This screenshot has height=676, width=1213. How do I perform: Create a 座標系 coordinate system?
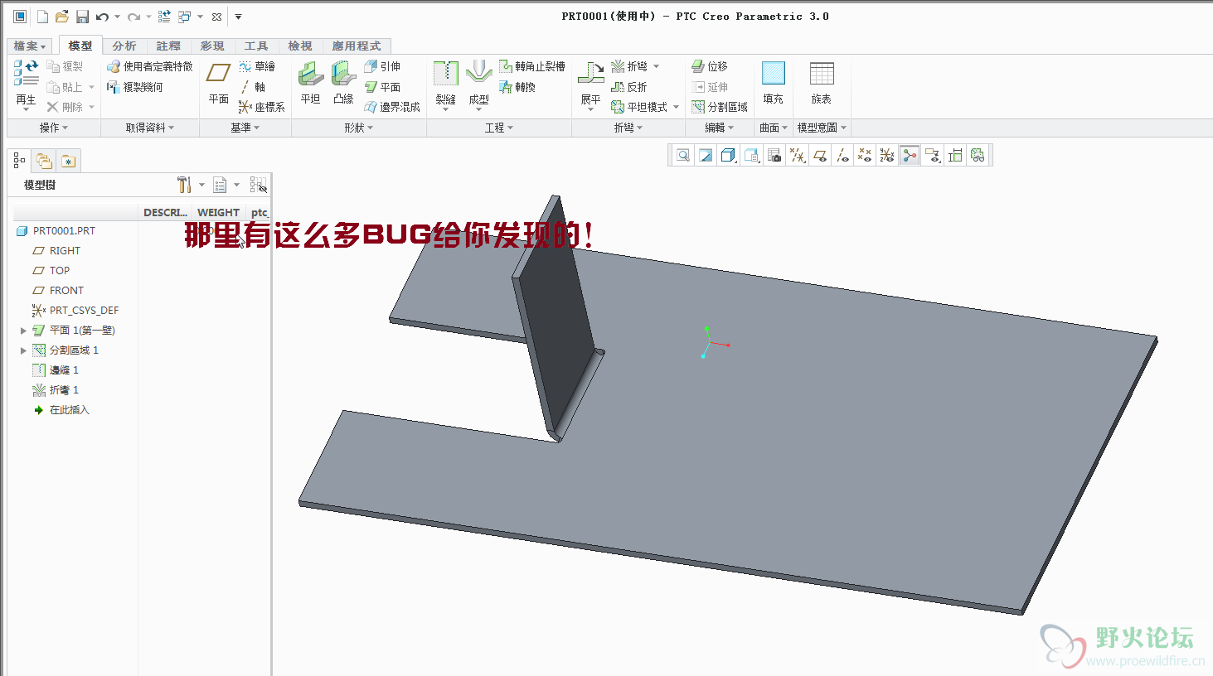tap(261, 107)
